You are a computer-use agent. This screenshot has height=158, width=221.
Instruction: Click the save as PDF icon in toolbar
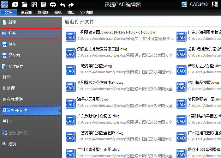pos(44,5)
